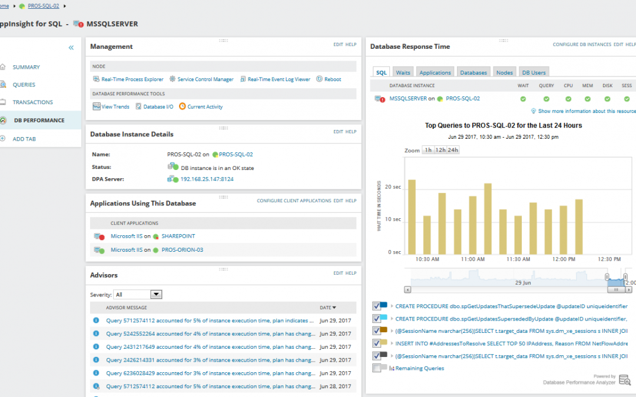
Task: Click the Add Tab plus icon
Action: click(x=3, y=139)
